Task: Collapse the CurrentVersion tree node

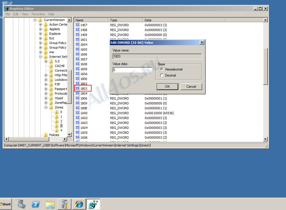Action: tap(35, 20)
